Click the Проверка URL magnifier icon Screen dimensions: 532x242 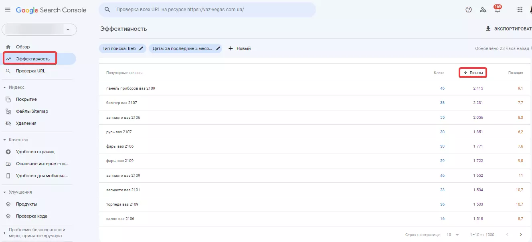coord(8,71)
